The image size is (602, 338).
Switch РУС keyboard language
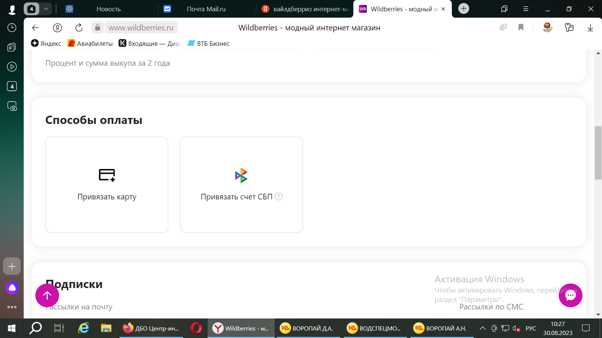[x=531, y=328]
